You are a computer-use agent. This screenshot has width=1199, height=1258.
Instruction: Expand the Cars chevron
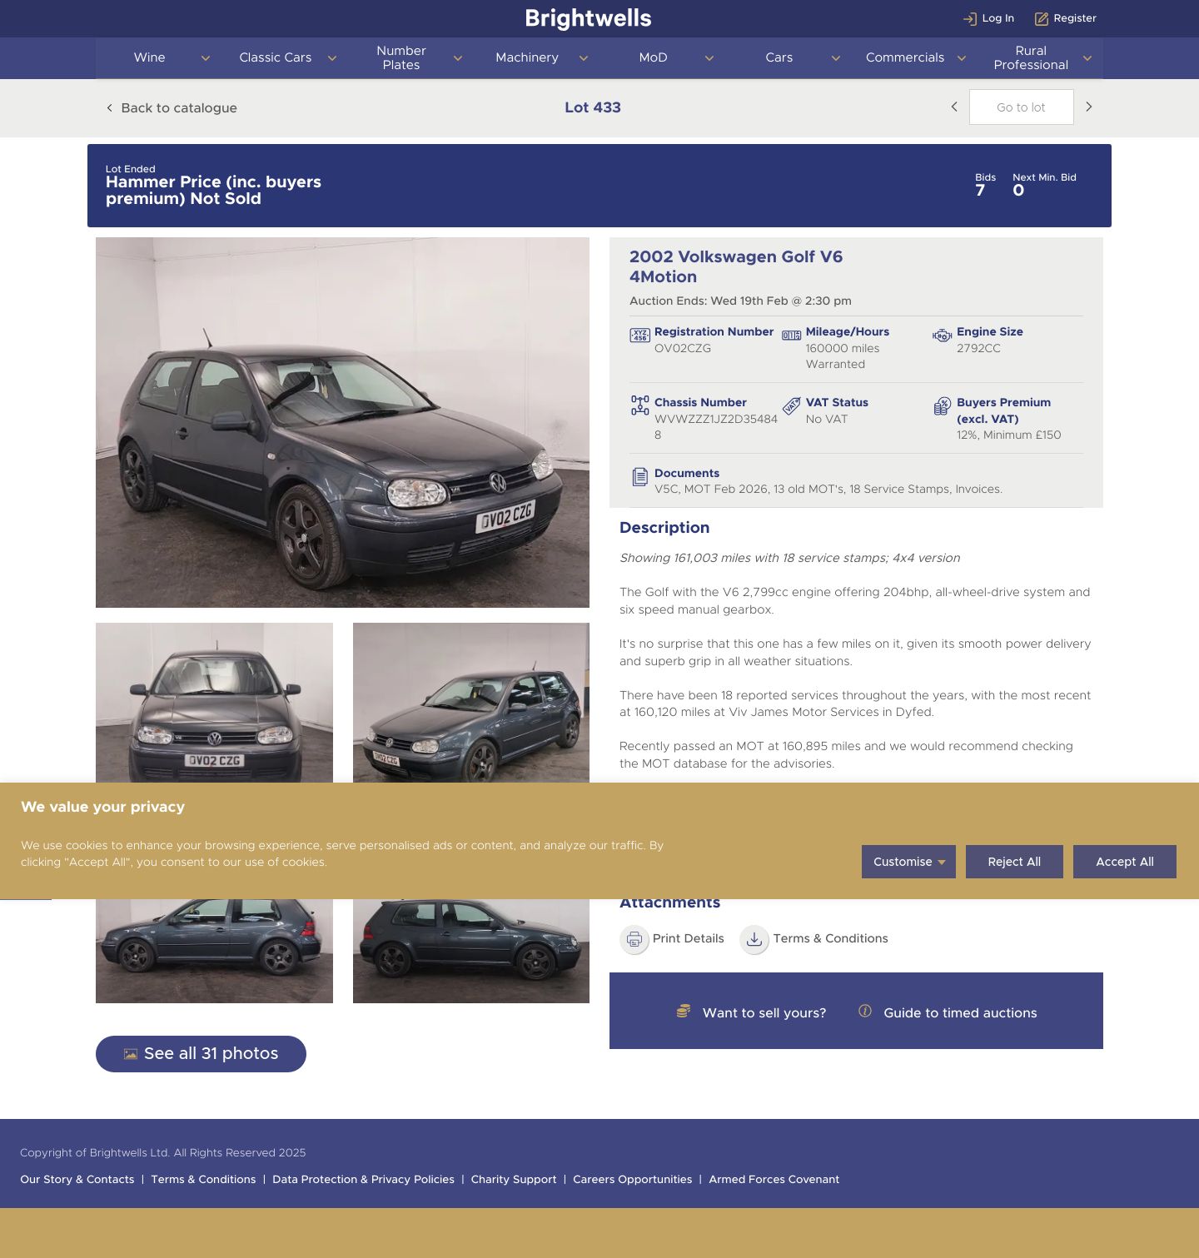[x=835, y=58]
